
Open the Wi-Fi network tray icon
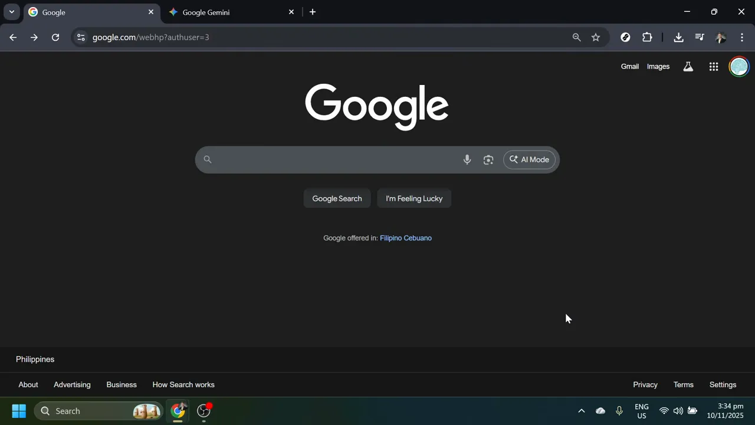[x=664, y=411]
